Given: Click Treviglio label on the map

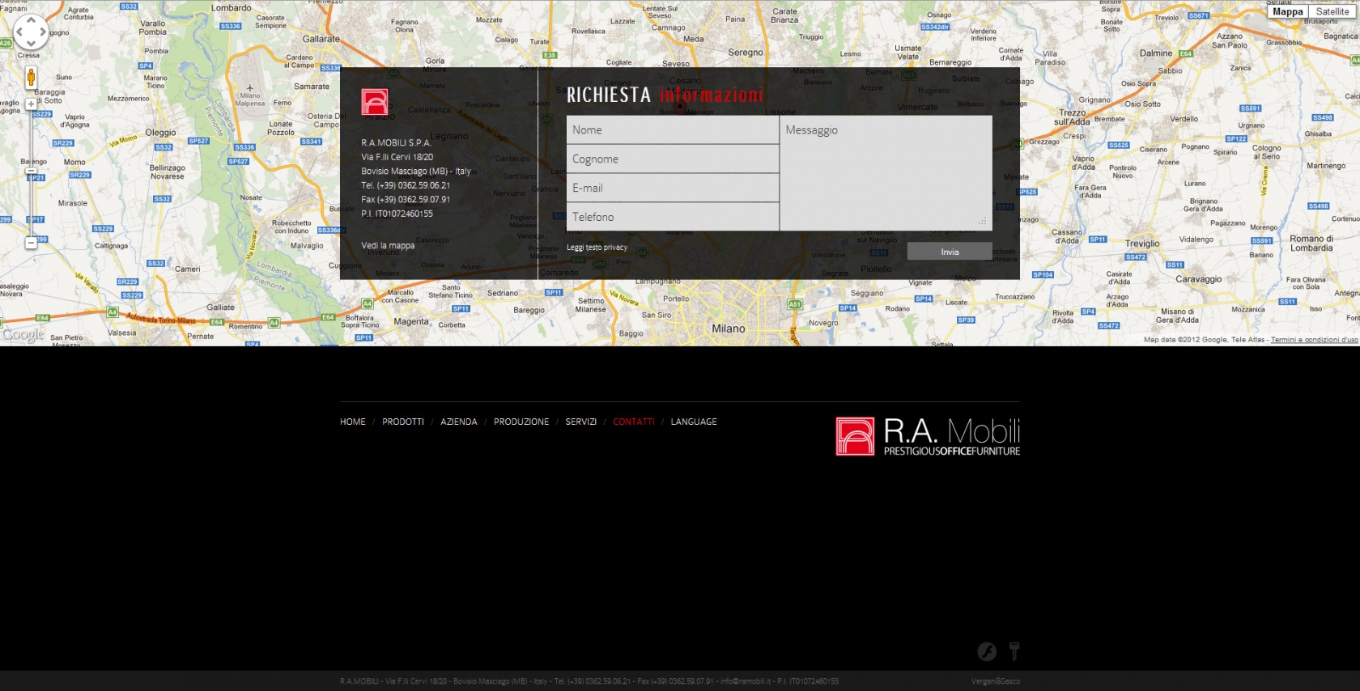Looking at the screenshot, I should coord(1142,244).
